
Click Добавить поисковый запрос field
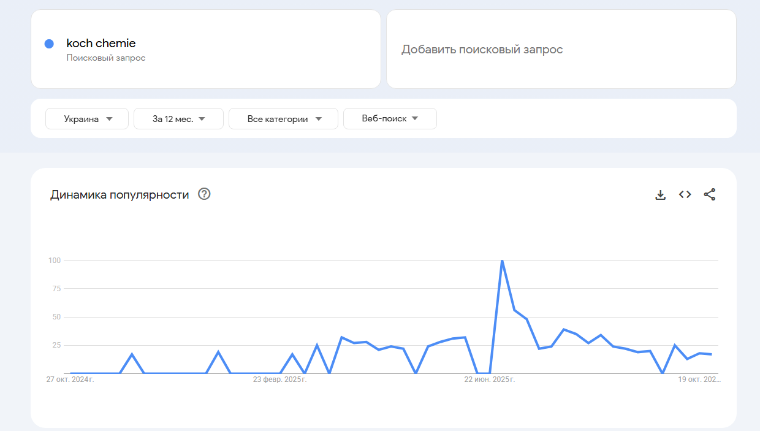click(x=482, y=50)
